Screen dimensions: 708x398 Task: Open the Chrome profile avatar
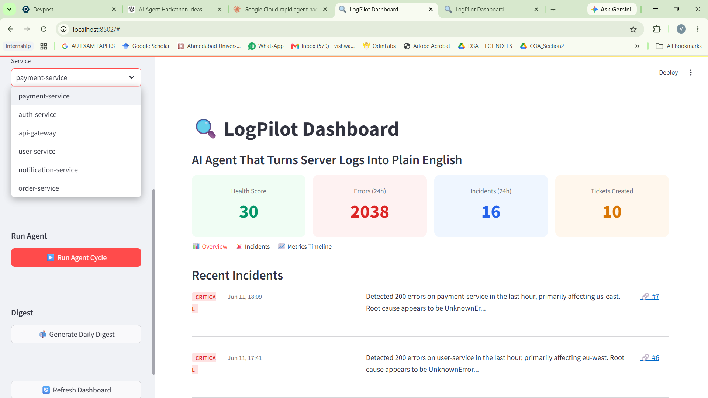pos(681,29)
